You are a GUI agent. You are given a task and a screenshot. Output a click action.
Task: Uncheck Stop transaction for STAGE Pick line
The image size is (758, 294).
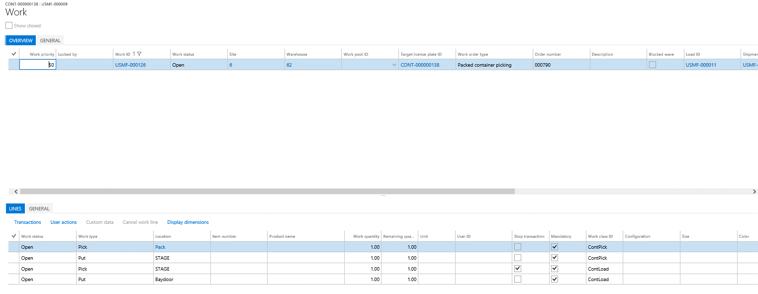[517, 269]
